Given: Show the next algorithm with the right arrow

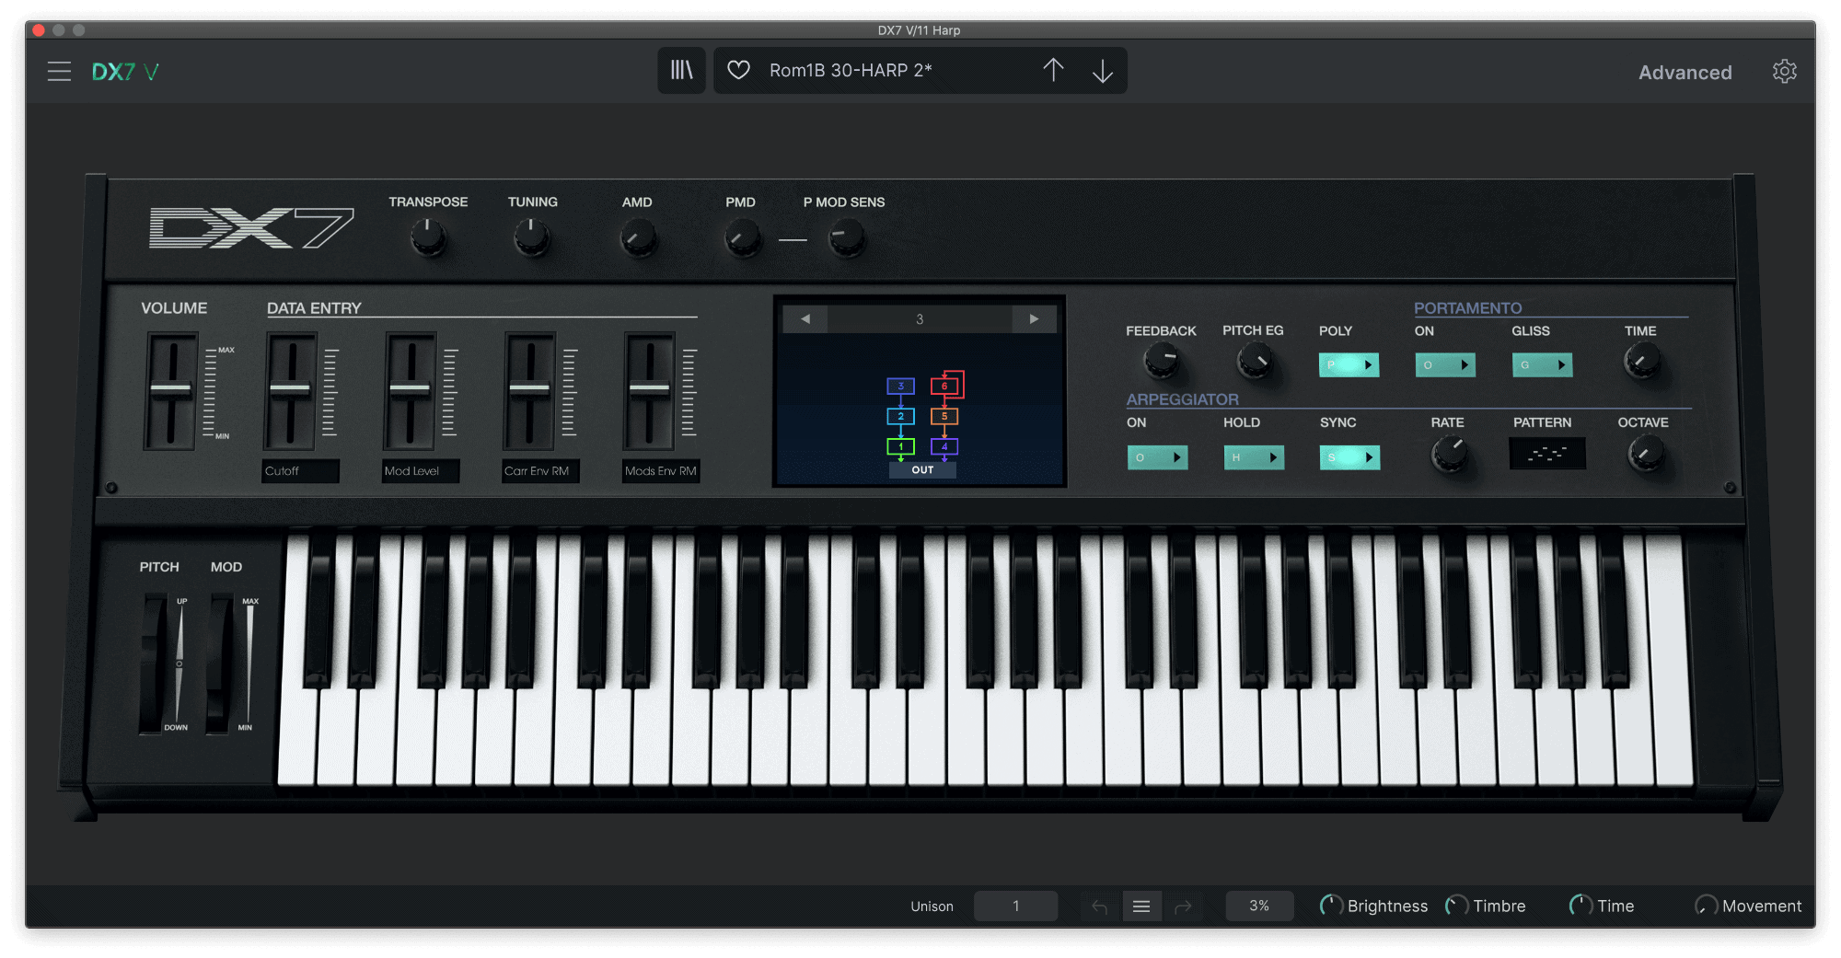Looking at the screenshot, I should 1035,317.
